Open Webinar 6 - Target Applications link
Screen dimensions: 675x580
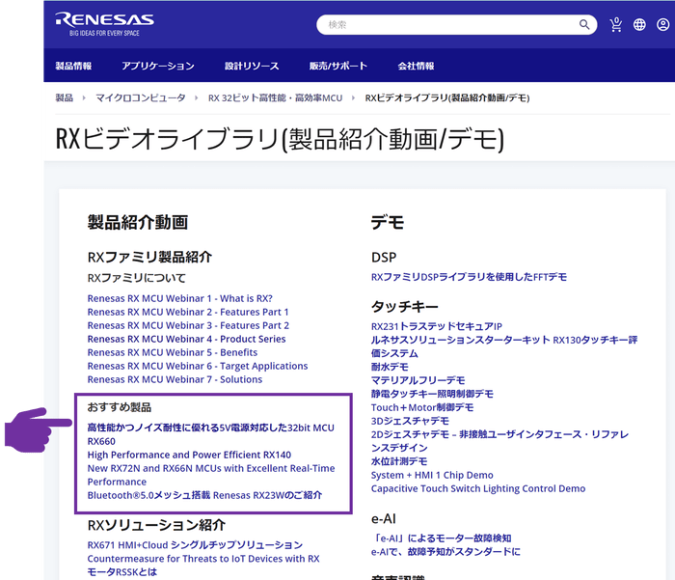[x=198, y=366]
